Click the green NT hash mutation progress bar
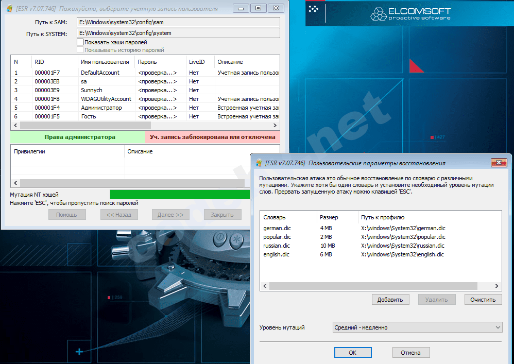The height and width of the screenshot is (364, 514). click(x=180, y=194)
